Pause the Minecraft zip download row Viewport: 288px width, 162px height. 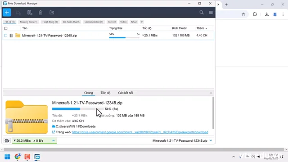(11, 36)
